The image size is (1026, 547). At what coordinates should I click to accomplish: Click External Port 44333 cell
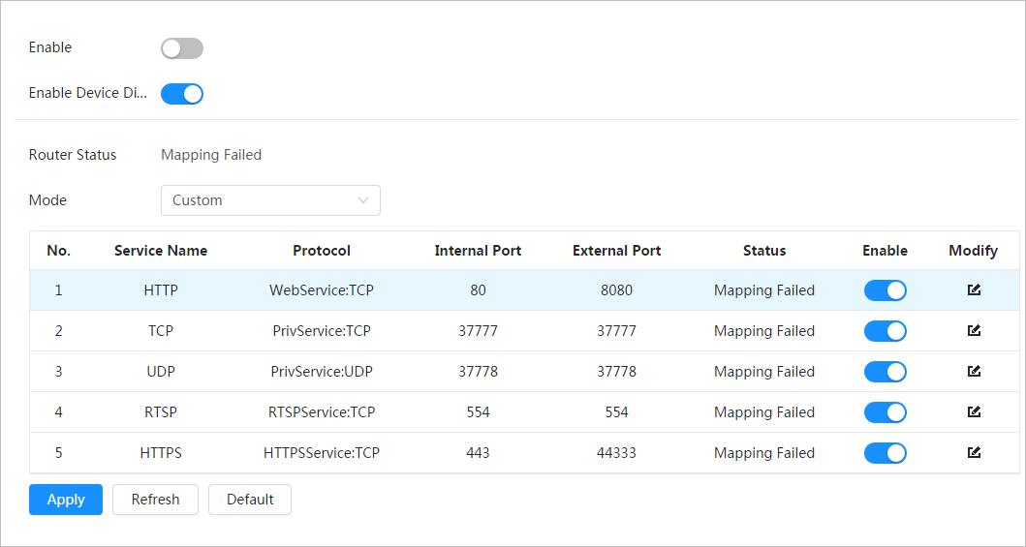pos(616,453)
